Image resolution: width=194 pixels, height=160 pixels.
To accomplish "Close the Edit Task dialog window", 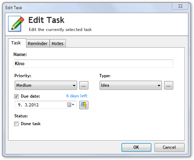I will pyautogui.click(x=180, y=6).
